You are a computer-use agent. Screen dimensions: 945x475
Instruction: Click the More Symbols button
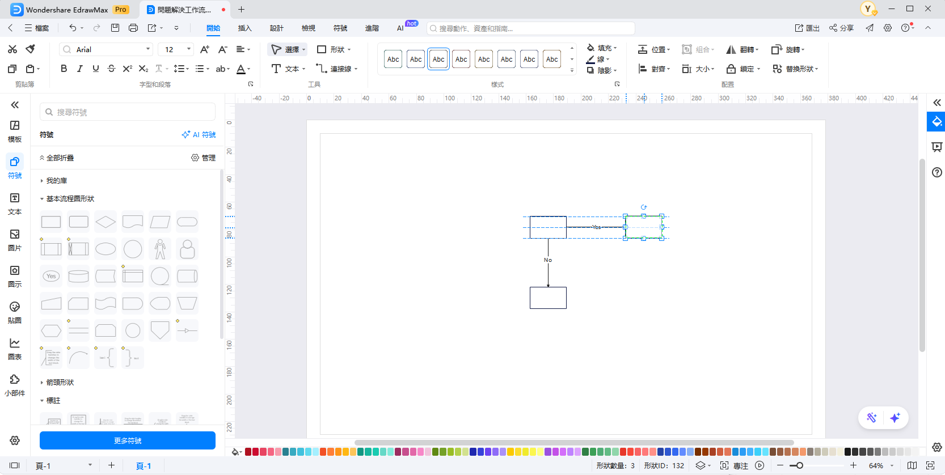[x=128, y=440]
